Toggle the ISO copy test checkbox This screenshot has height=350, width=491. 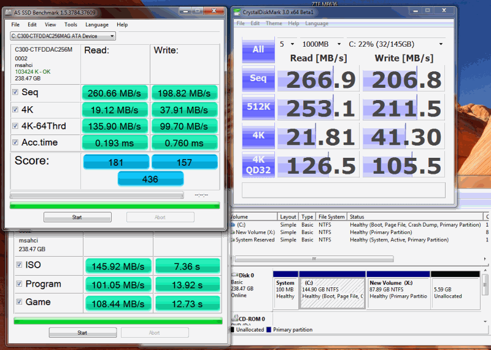click(19, 265)
